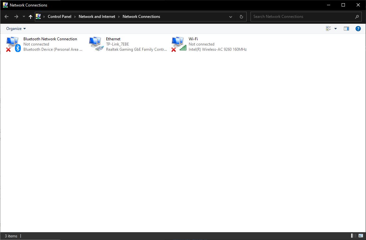This screenshot has width=366, height=240.
Task: Go back with the back arrow
Action: pyautogui.click(x=7, y=17)
